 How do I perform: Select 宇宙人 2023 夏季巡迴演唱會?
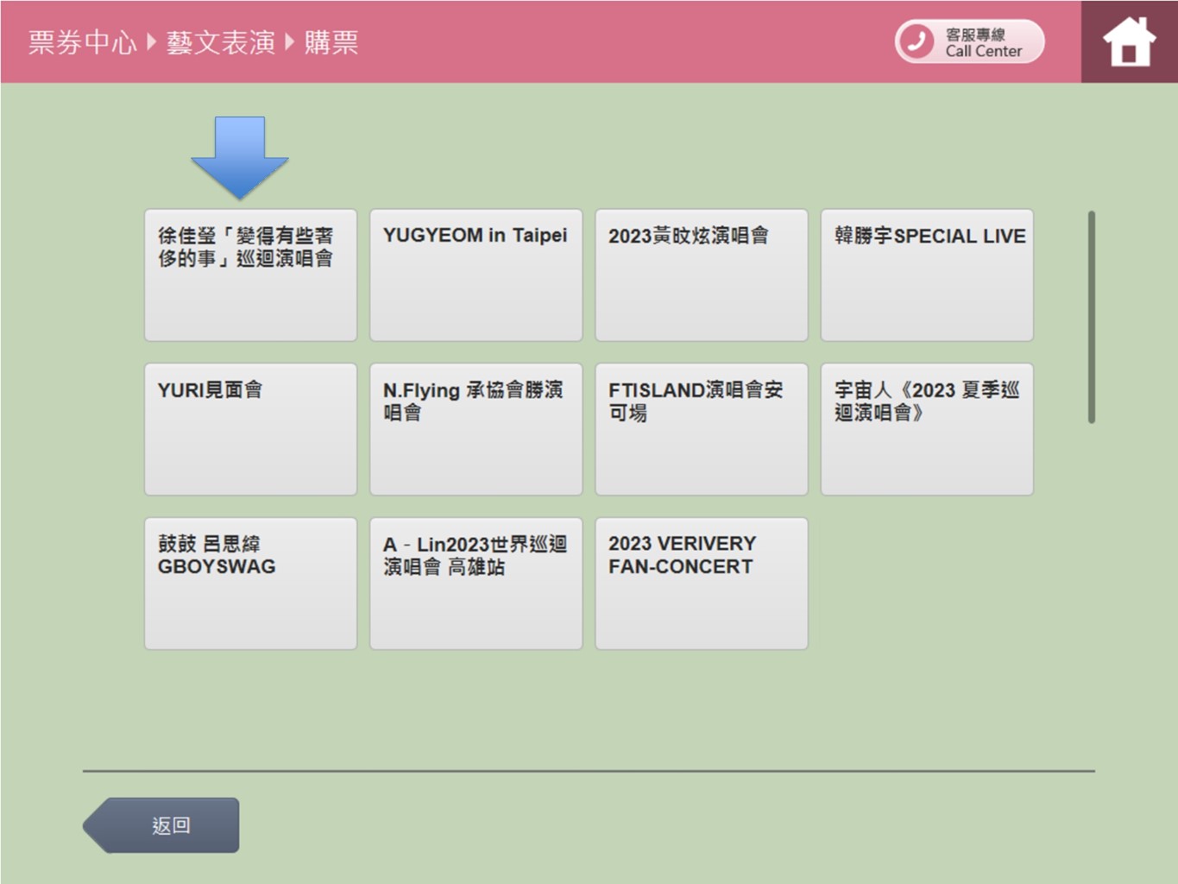click(x=926, y=429)
